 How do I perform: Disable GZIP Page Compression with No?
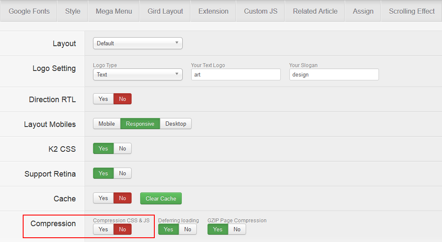point(237,229)
